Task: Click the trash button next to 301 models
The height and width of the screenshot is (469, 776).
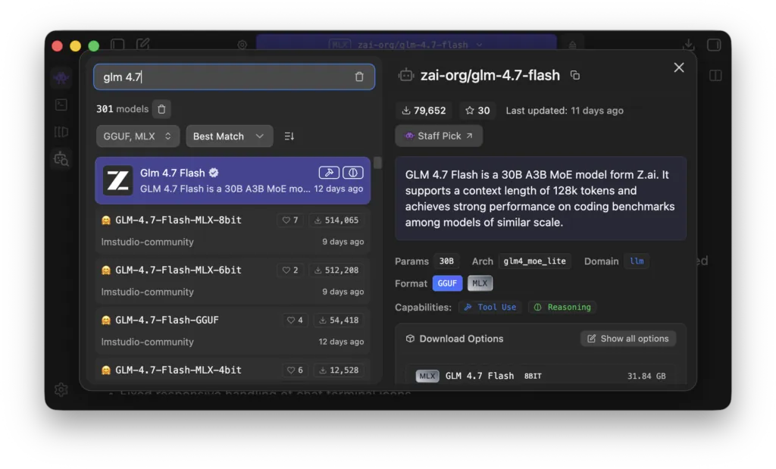Action: pyautogui.click(x=161, y=109)
